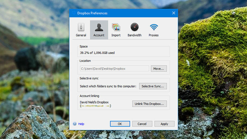247x139 pixels.
Task: Click the Bandwidth tab label
Action: click(135, 35)
